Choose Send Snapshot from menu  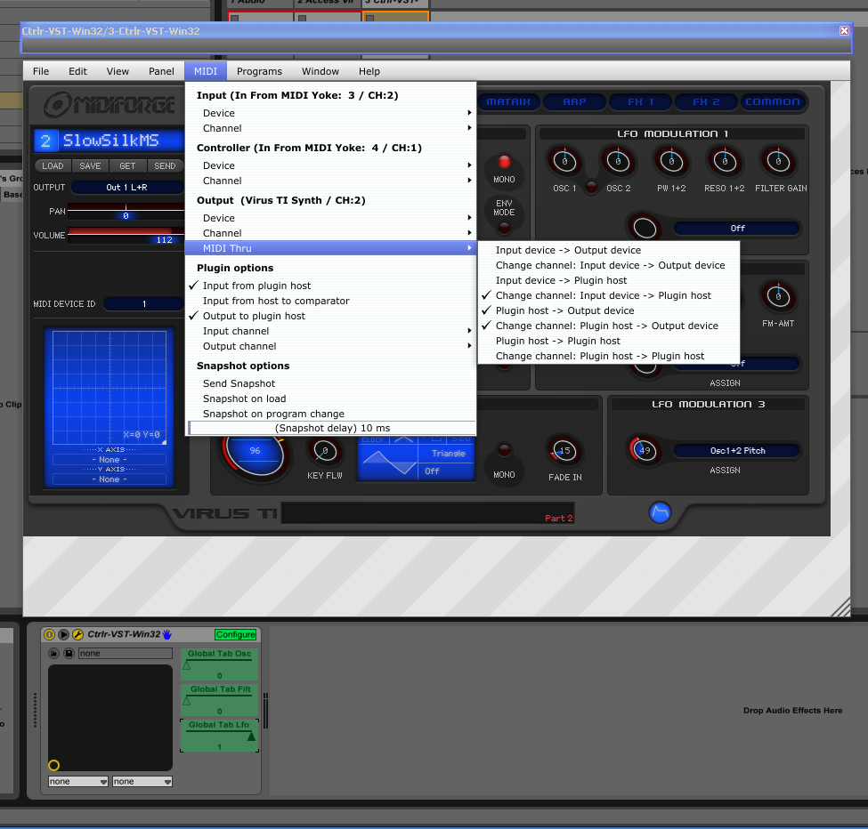click(x=239, y=383)
